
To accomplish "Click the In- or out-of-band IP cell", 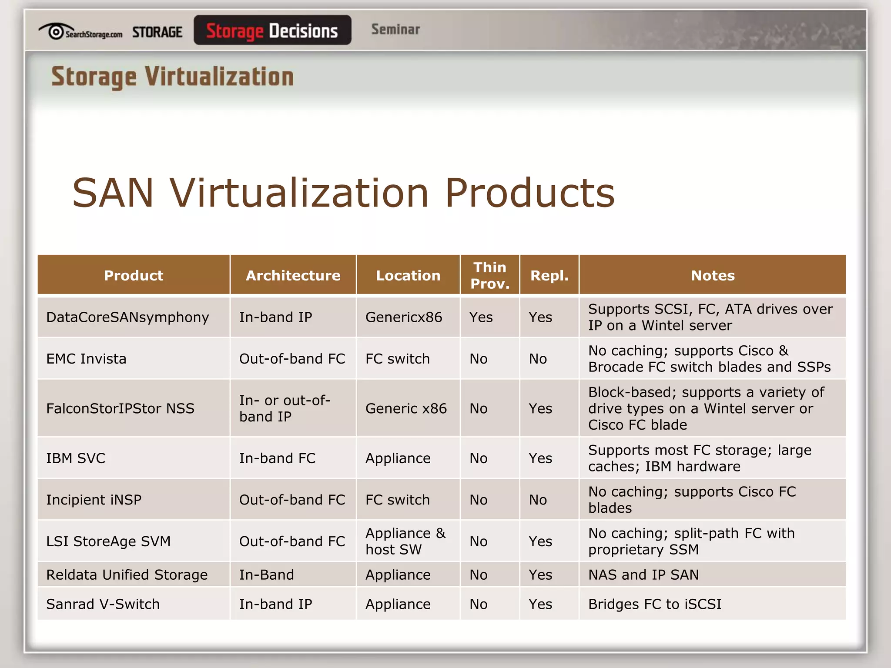I will pos(293,408).
